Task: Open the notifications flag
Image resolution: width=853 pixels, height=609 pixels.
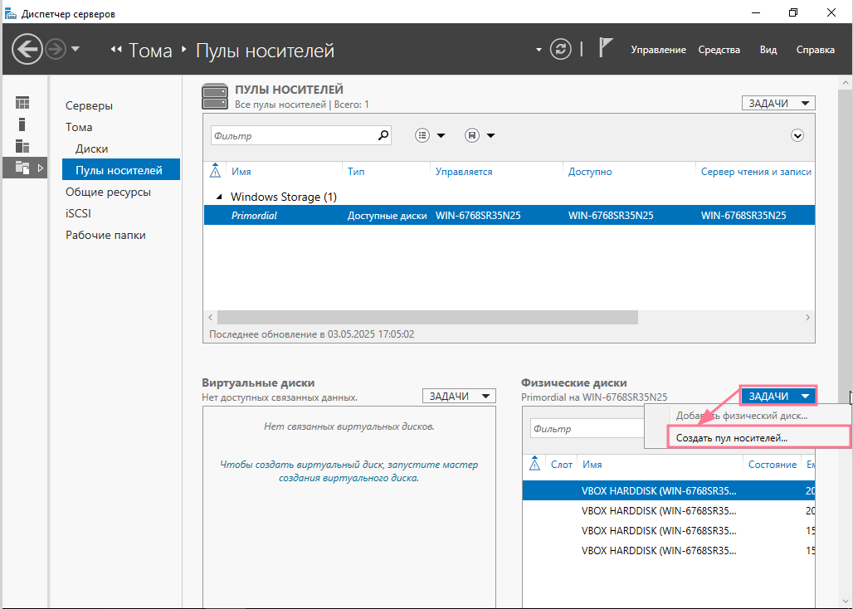Action: click(x=606, y=49)
